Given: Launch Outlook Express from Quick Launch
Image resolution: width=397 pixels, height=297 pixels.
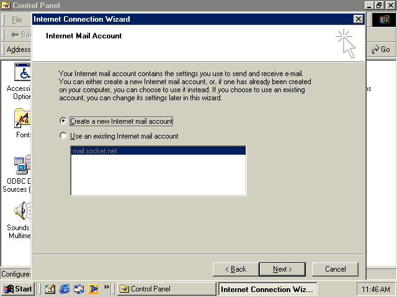Looking at the screenshot, I should tap(79, 289).
